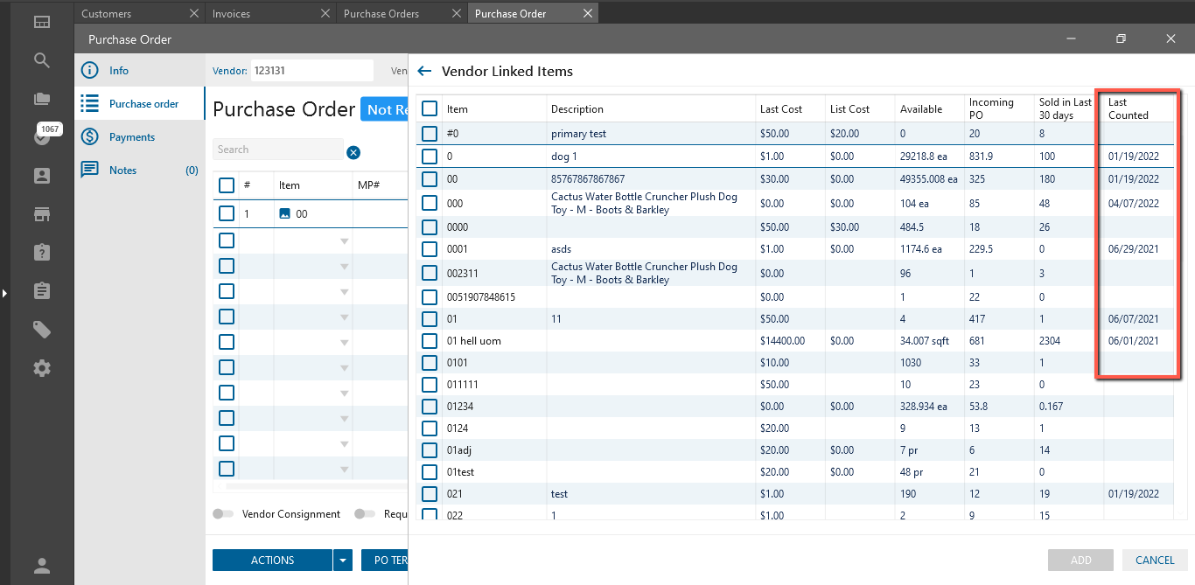Check the box for item 01 hell uom
Image resolution: width=1195 pixels, height=585 pixels.
click(x=430, y=341)
